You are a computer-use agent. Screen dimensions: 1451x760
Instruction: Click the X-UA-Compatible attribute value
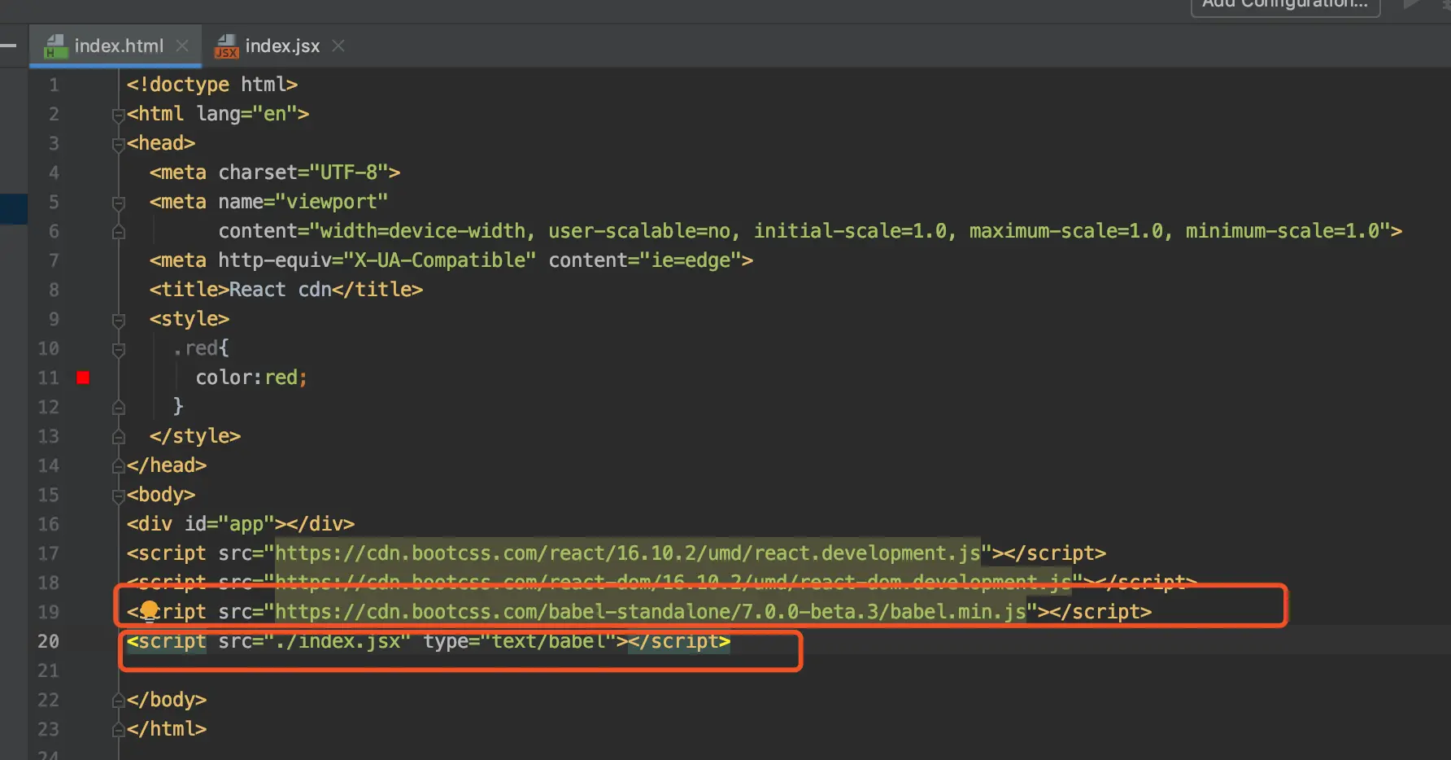click(440, 260)
